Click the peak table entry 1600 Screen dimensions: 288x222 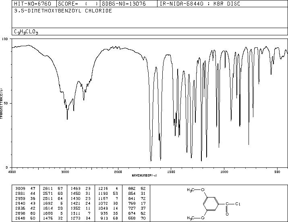(48, 213)
